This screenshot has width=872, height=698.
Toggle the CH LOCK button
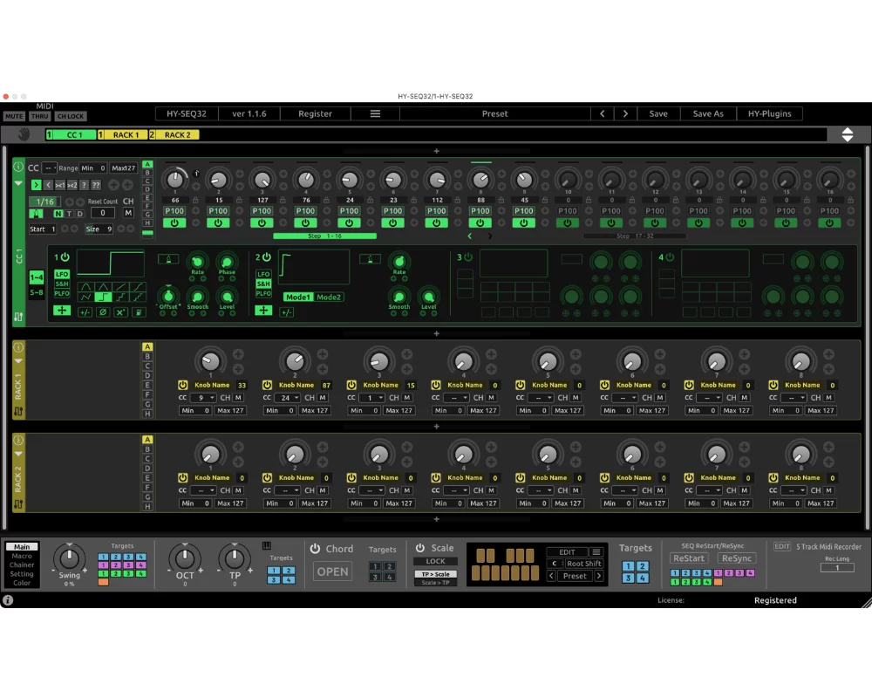[71, 116]
